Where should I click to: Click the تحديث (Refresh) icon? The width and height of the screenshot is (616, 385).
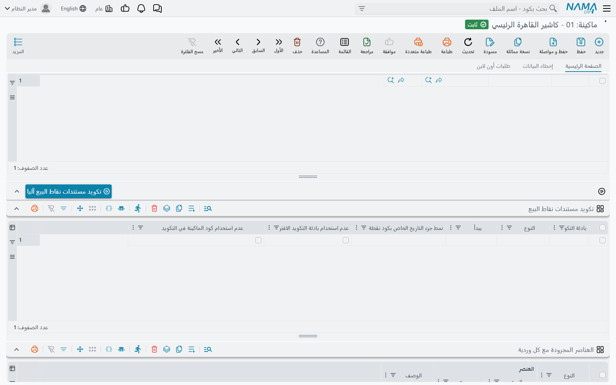coord(468,42)
